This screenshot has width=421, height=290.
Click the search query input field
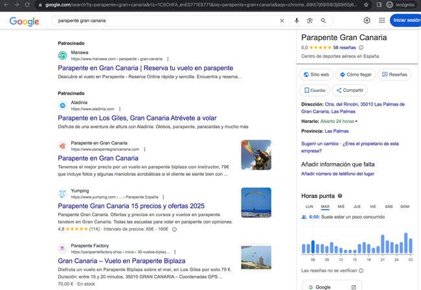(166, 21)
